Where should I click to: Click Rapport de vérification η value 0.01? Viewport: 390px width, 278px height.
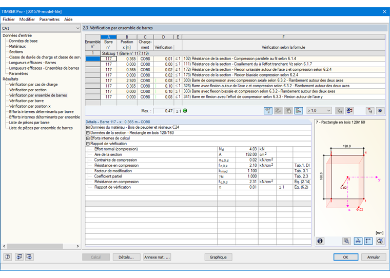click(x=247, y=187)
